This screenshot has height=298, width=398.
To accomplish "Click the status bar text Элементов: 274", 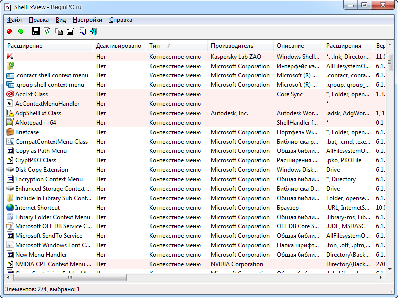I will [x=25, y=289].
